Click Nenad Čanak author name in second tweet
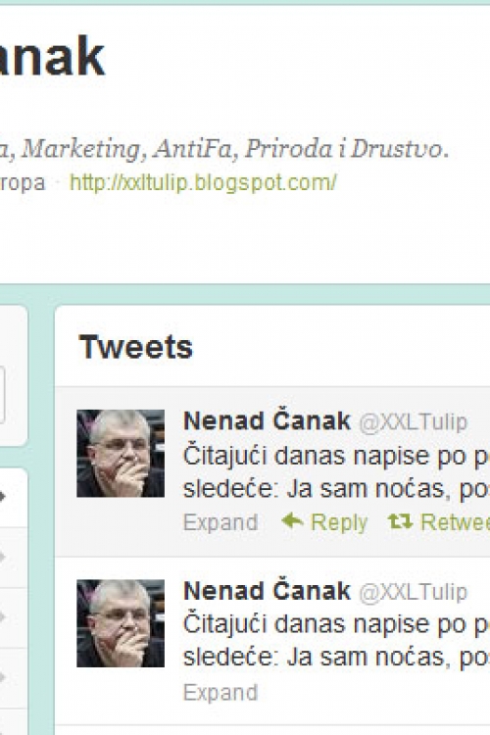Image resolution: width=490 pixels, height=735 pixels. coord(267,591)
